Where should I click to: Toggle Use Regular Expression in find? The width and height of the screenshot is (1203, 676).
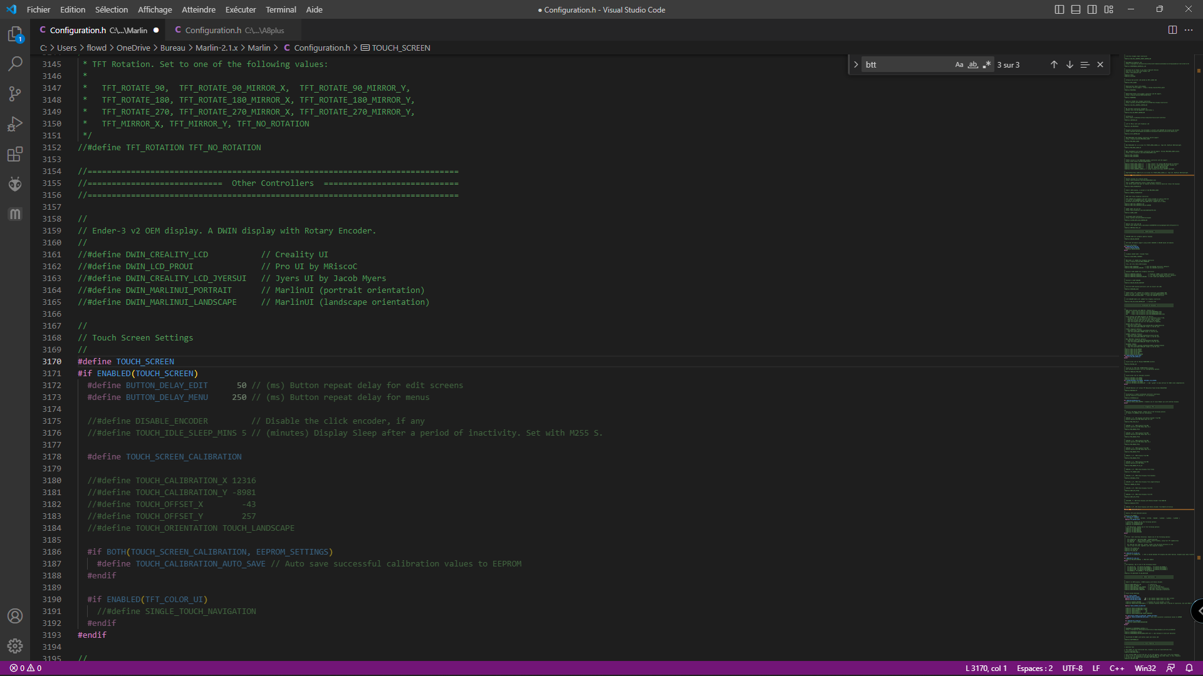[987, 64]
